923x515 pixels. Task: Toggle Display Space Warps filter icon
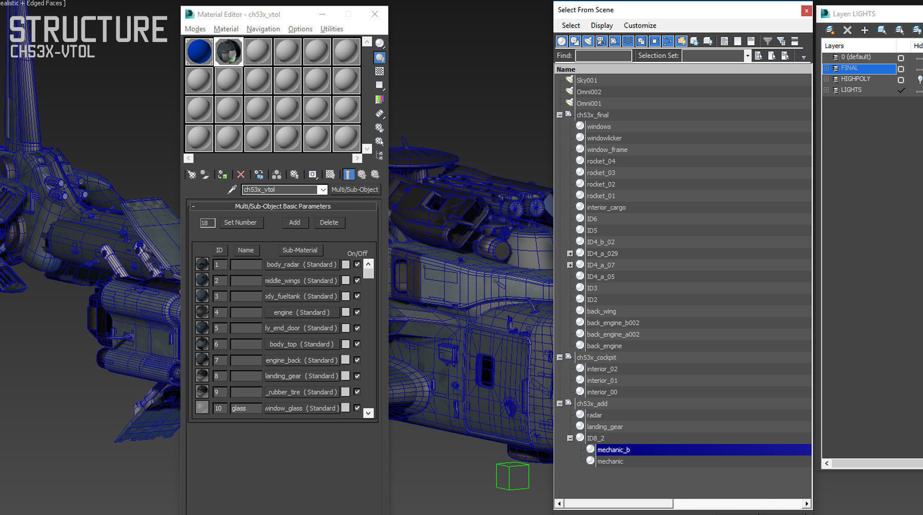click(628, 41)
